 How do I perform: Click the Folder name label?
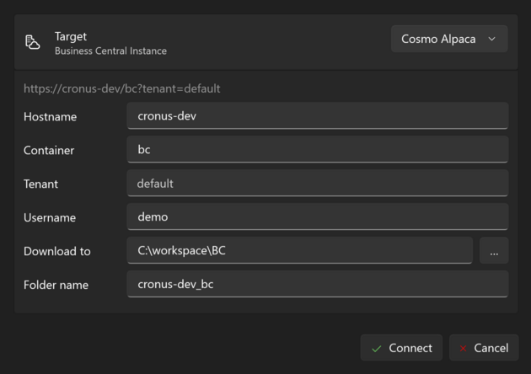coord(56,285)
